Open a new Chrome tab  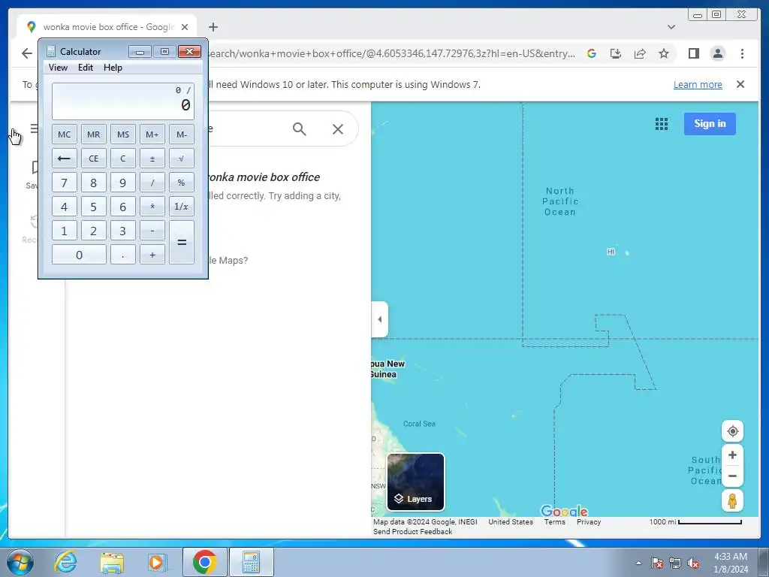point(213,27)
